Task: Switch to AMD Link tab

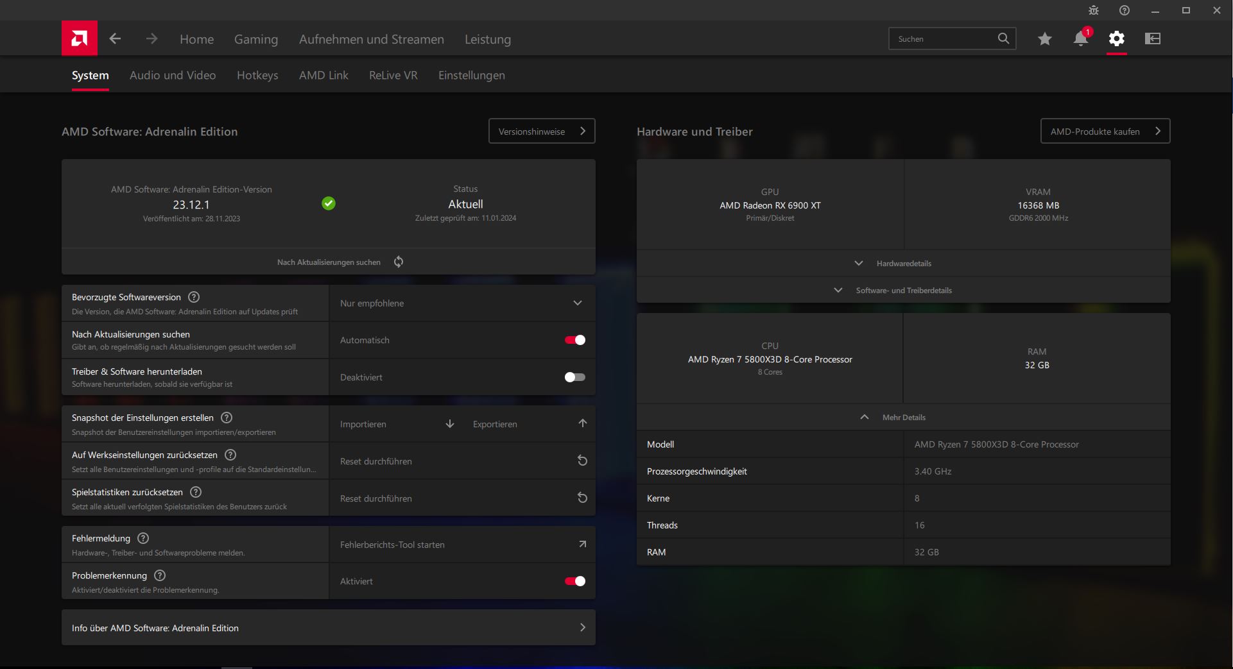Action: tap(323, 75)
